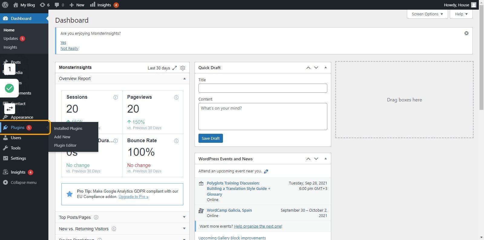Click the Users icon in sidebar

coord(5,138)
